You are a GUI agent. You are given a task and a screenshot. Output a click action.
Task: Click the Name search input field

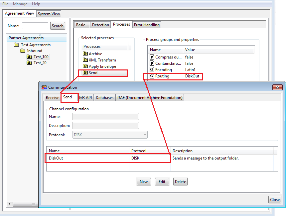(35, 26)
